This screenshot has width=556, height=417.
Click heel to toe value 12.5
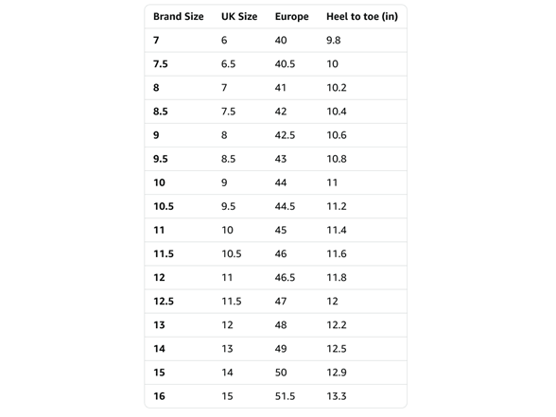tap(337, 349)
